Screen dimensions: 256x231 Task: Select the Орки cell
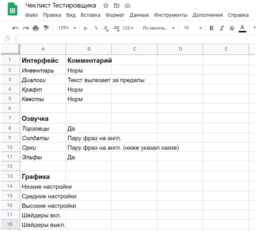click(43, 147)
